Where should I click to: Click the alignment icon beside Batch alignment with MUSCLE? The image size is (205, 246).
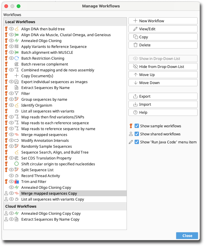point(17,53)
